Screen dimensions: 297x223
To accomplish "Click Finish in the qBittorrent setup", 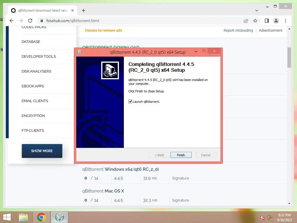I will click(x=181, y=155).
